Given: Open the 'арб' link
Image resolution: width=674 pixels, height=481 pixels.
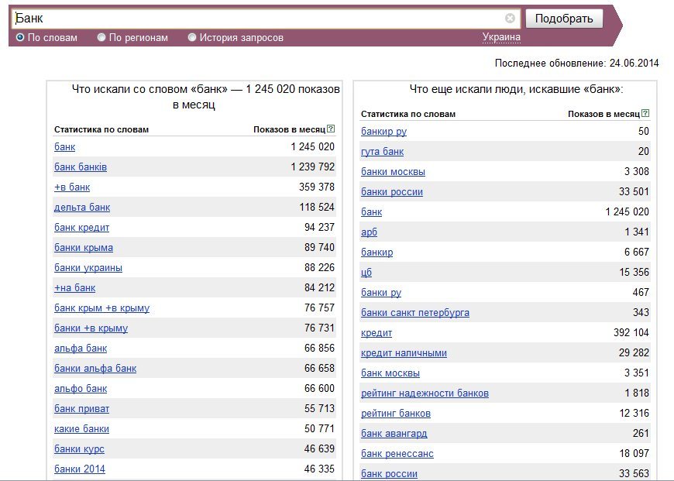Looking at the screenshot, I should (x=370, y=232).
